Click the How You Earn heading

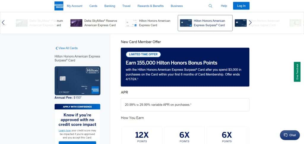[132, 118]
